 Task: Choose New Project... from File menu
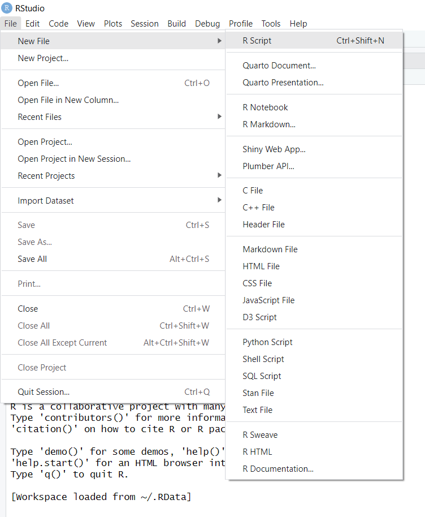[113, 58]
